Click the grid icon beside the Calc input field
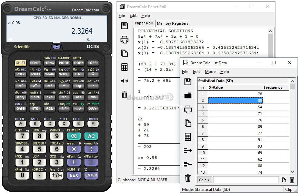Image resolution: width=301 pixels, height=194 pixels. 292,180
